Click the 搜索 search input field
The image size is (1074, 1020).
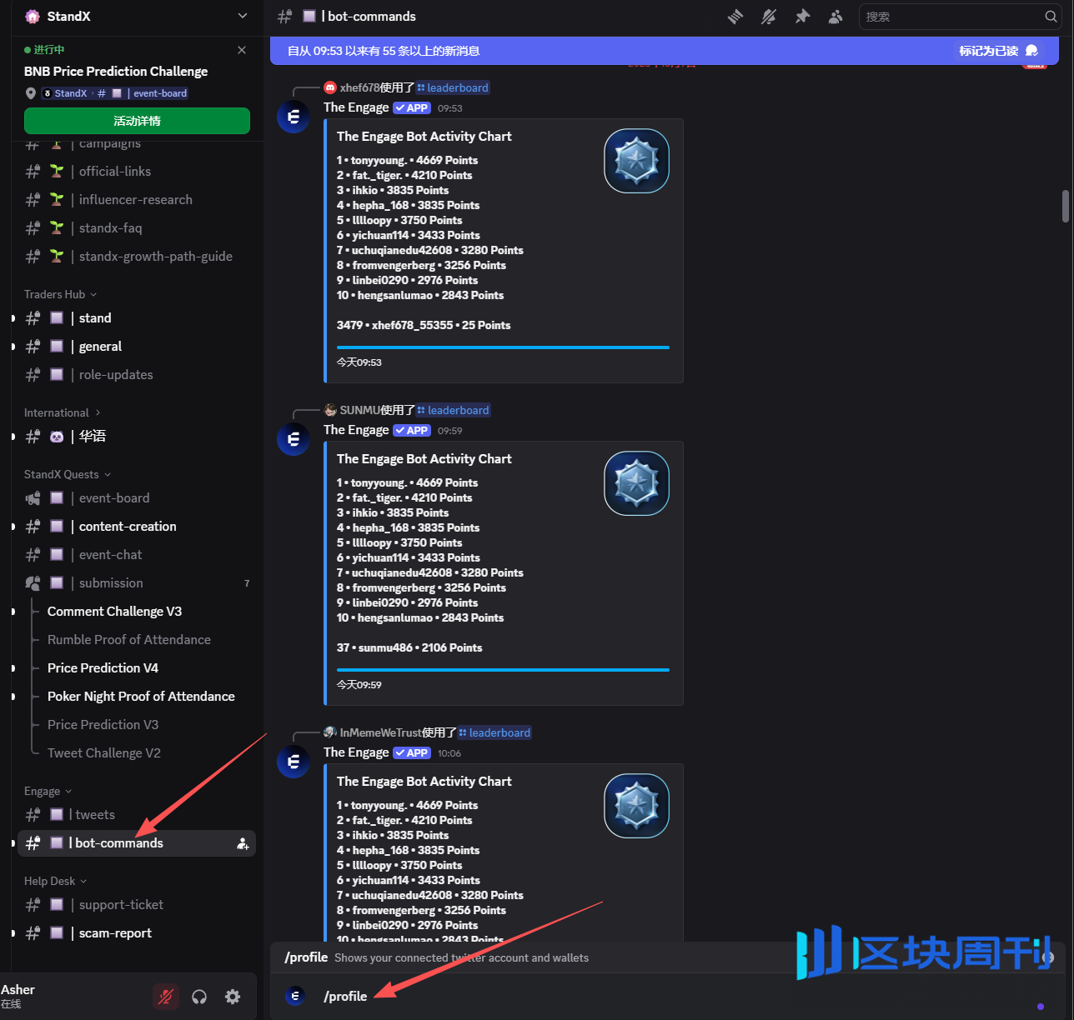pos(951,17)
